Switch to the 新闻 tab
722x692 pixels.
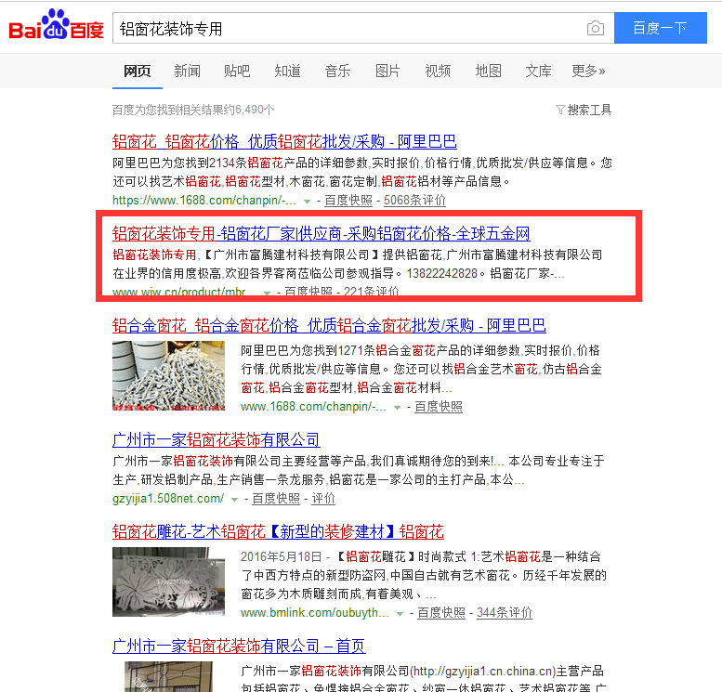pyautogui.click(x=187, y=71)
